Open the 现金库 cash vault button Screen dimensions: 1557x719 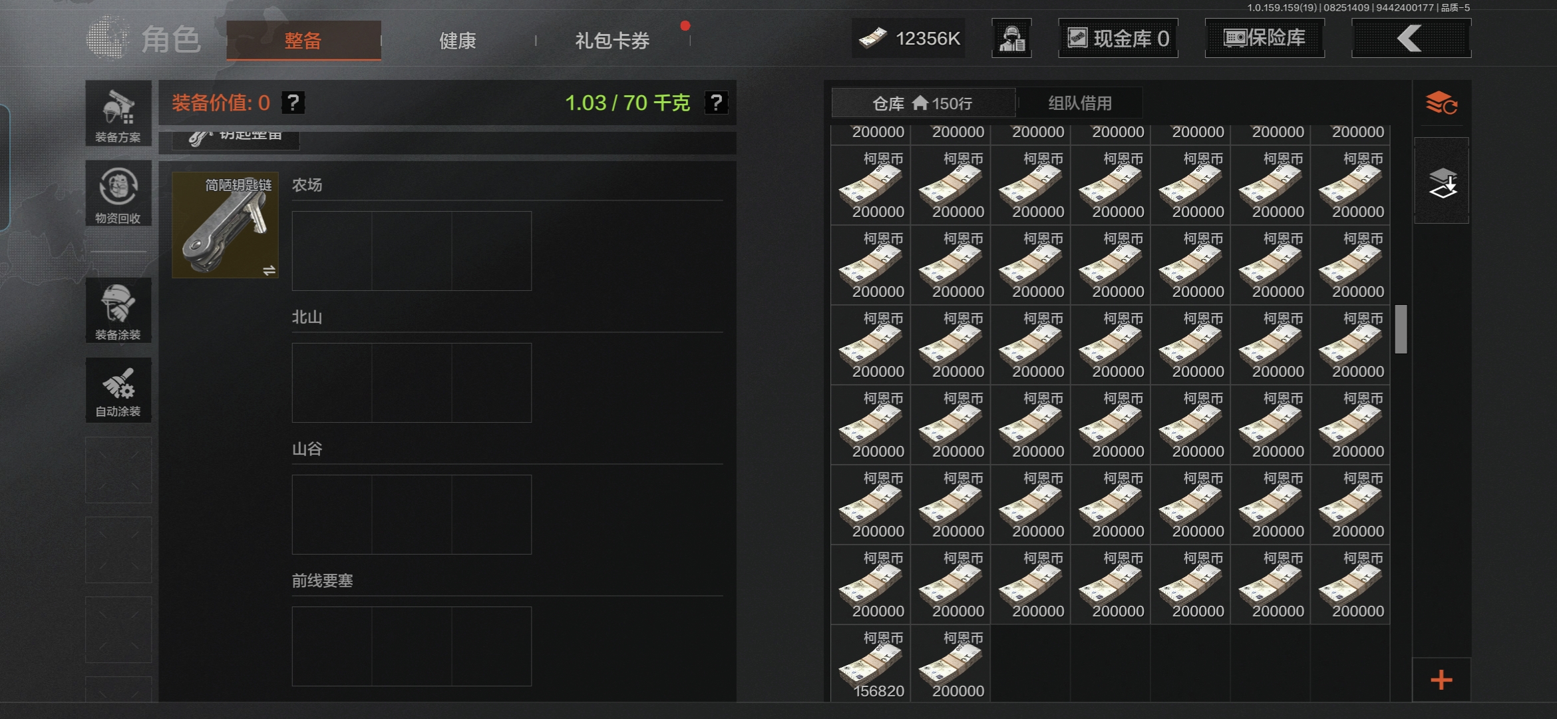tap(1118, 39)
